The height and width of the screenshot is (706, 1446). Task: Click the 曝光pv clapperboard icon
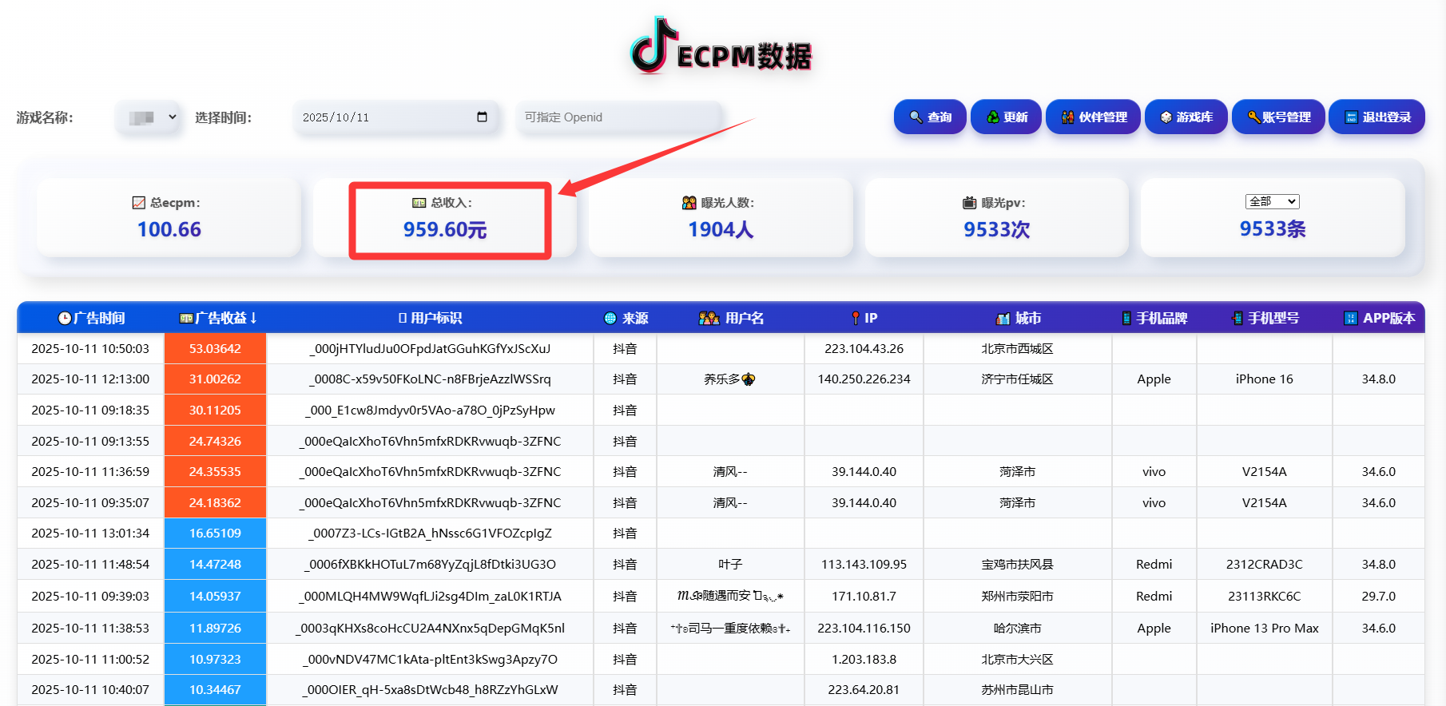pyautogui.click(x=969, y=203)
